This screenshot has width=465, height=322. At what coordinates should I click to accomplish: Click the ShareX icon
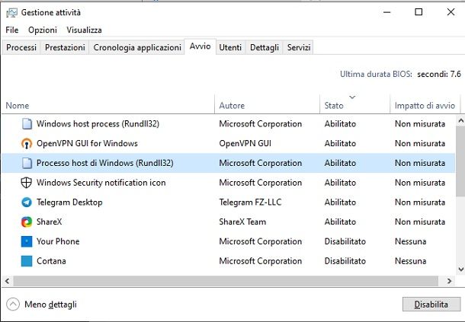[x=27, y=222]
